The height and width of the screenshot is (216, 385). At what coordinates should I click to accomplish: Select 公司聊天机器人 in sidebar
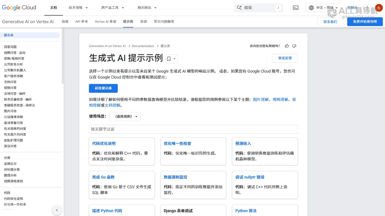point(15,70)
